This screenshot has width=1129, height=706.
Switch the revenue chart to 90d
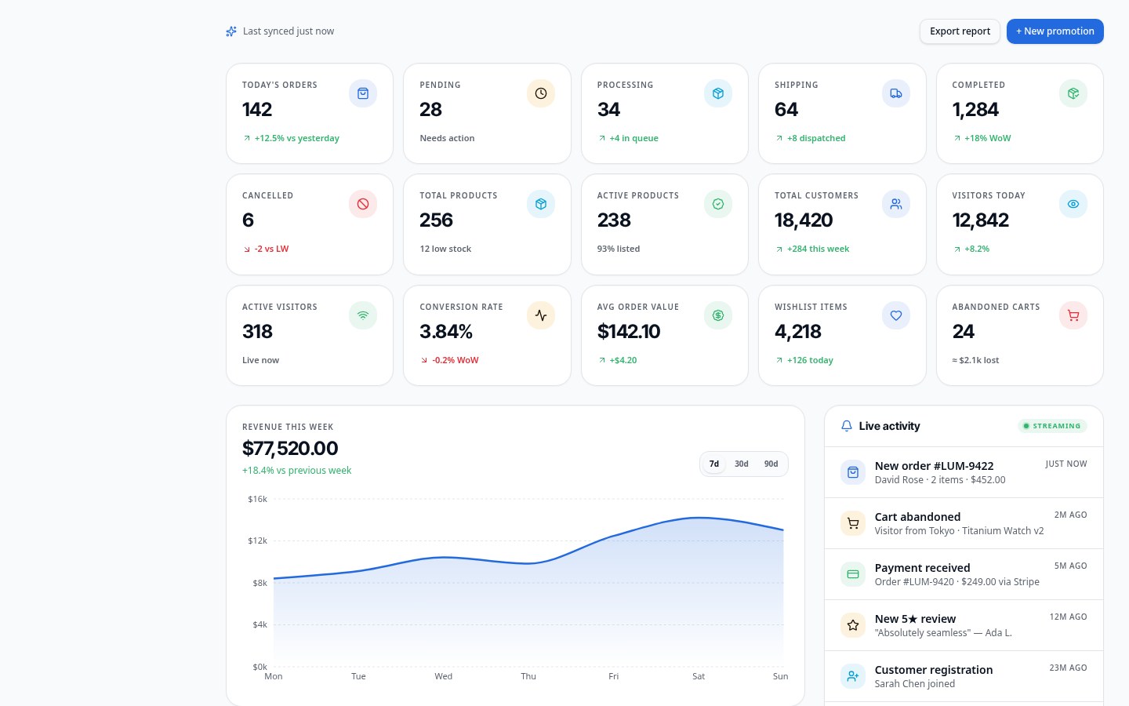pyautogui.click(x=771, y=464)
